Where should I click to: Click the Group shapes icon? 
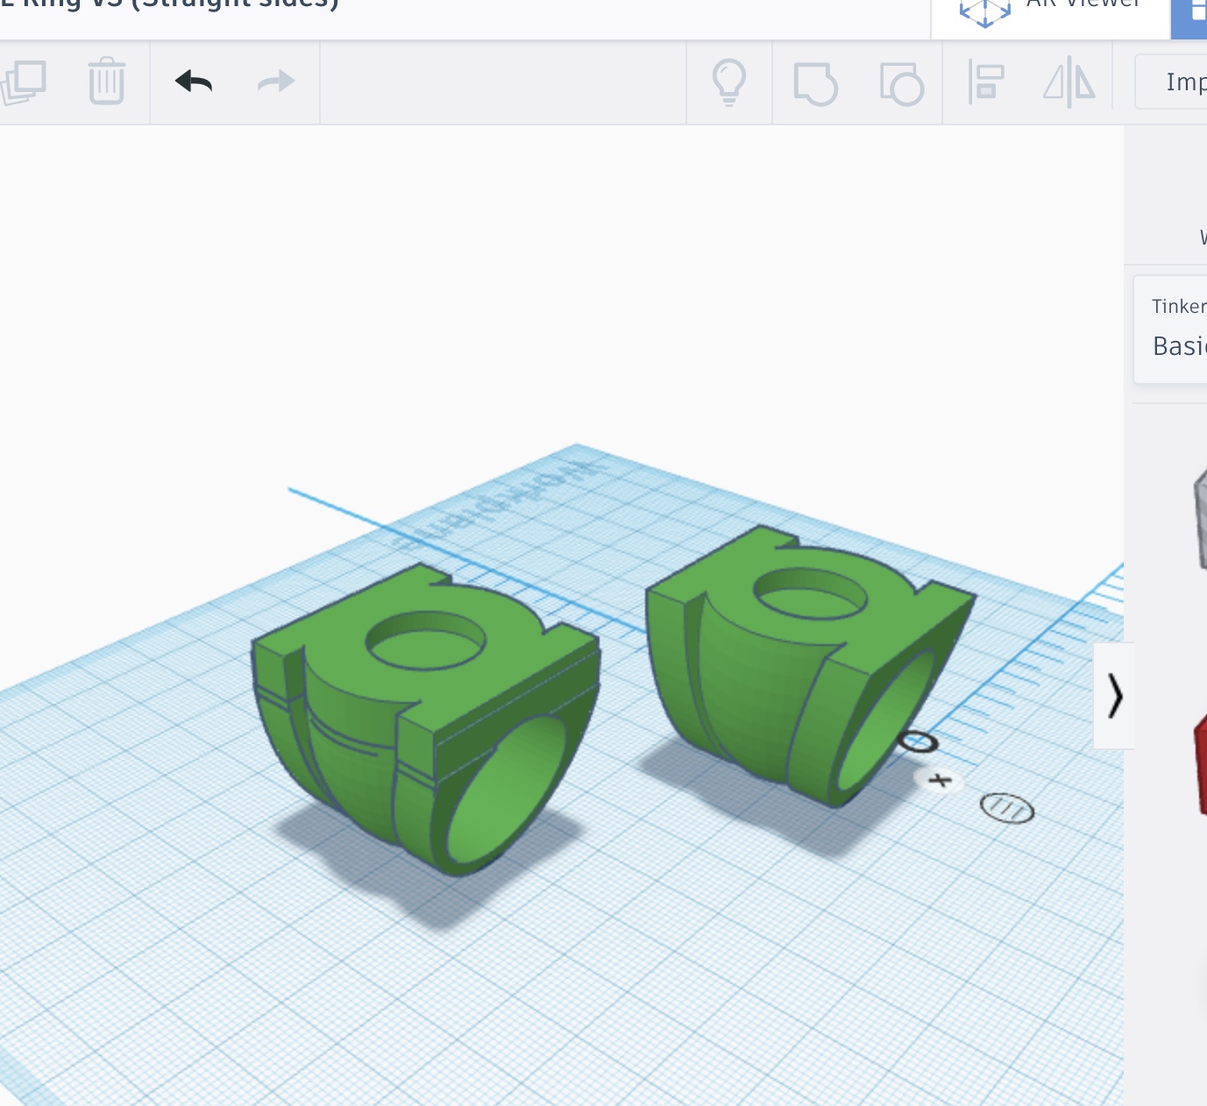click(815, 83)
